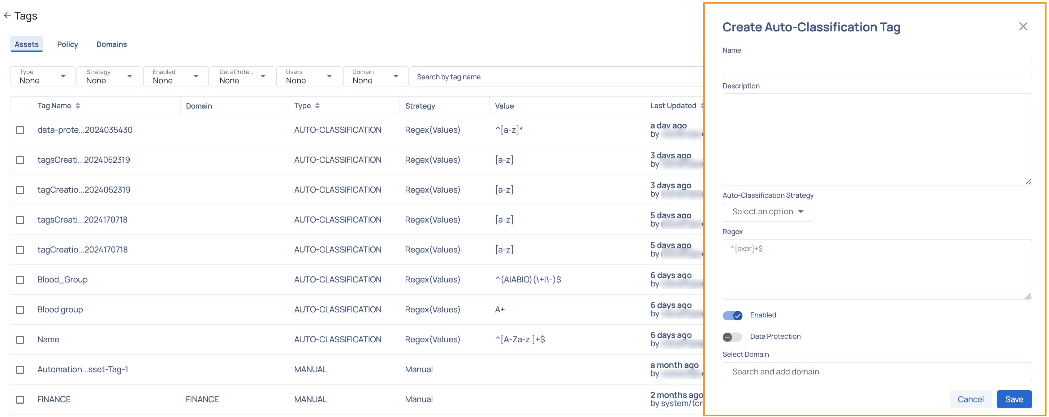Cancel the tag creation
Image resolution: width=1049 pixels, height=417 pixels.
click(x=970, y=400)
